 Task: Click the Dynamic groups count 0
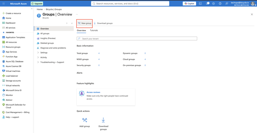[x=145, y=53]
